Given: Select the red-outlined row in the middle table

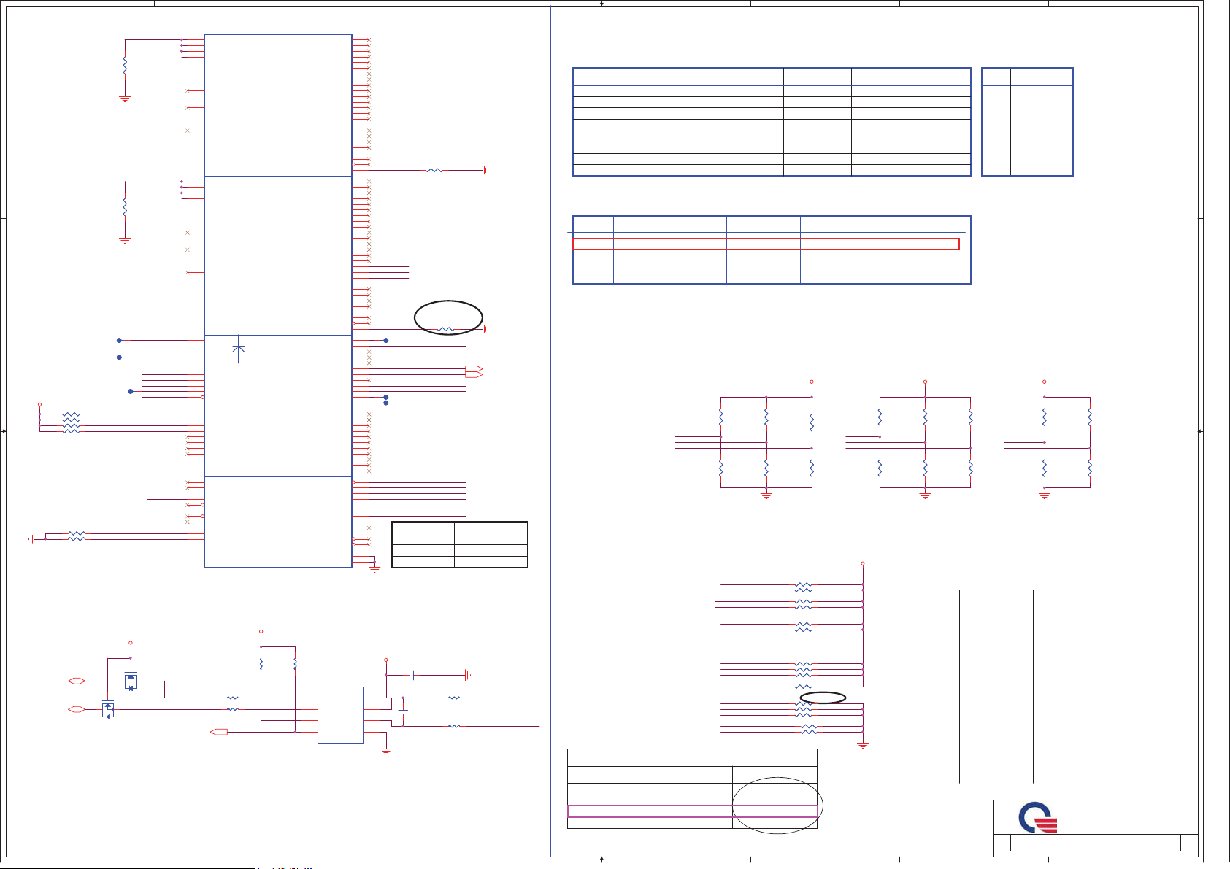Looking at the screenshot, I should click(766, 244).
